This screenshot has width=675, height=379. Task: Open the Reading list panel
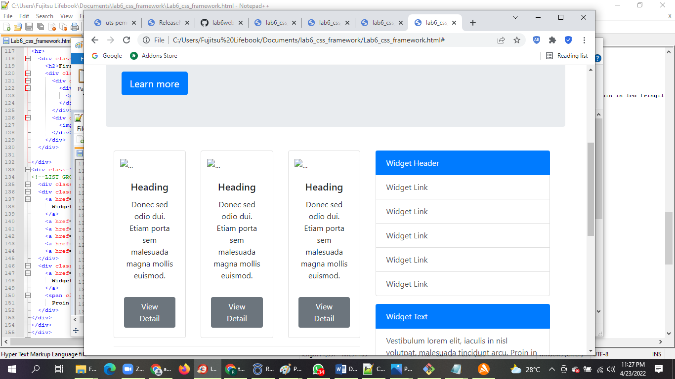(x=566, y=55)
